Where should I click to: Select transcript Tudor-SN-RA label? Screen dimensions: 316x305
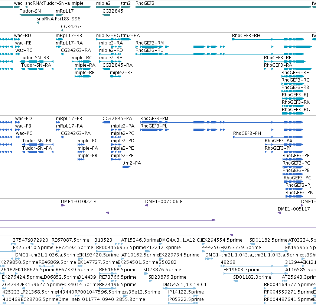point(36,65)
